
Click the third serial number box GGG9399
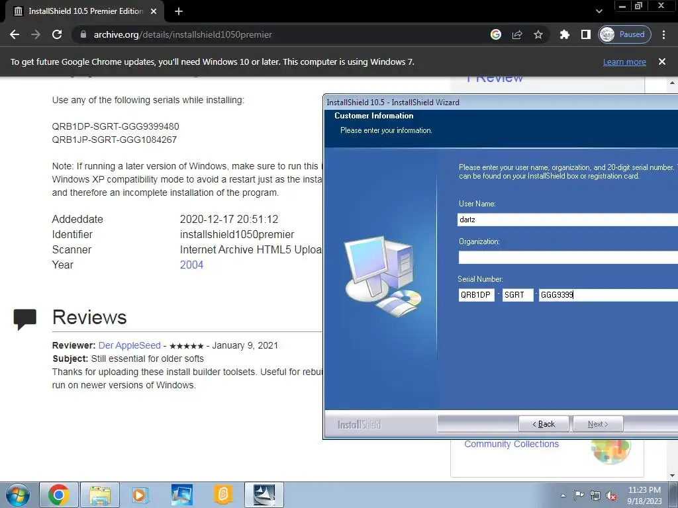tap(608, 295)
